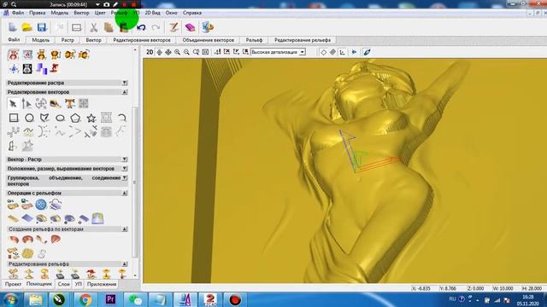Select the vector selection arrow tool

[13, 103]
